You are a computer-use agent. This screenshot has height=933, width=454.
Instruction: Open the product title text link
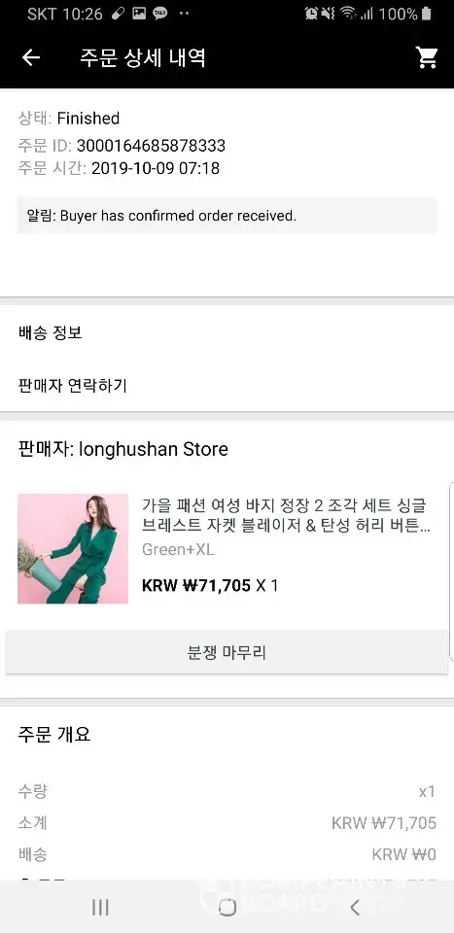pos(286,515)
